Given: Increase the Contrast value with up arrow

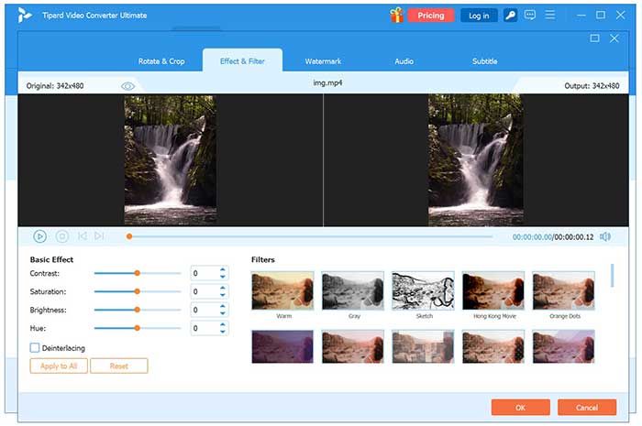Looking at the screenshot, I should click(x=223, y=269).
